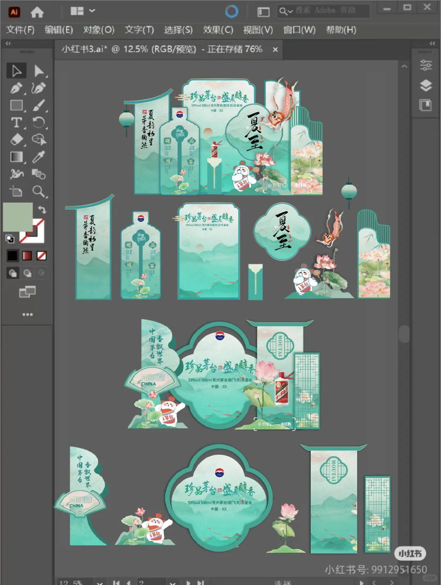Enable Draw Behind mode

point(27,273)
